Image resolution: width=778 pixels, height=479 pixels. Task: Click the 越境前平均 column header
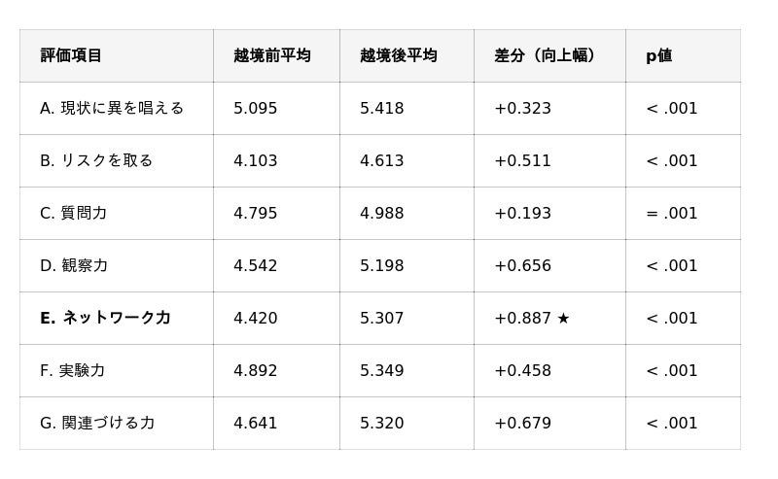(272, 56)
